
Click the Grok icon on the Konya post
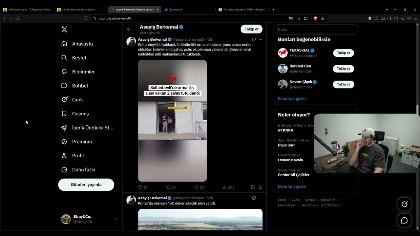pos(254,198)
